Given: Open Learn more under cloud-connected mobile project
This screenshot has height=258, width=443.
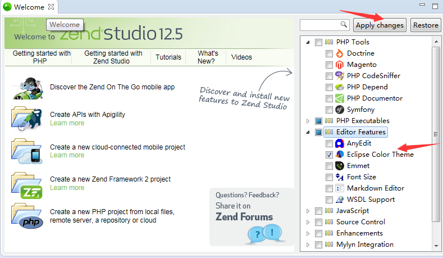Looking at the screenshot, I should 67,155.
